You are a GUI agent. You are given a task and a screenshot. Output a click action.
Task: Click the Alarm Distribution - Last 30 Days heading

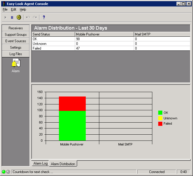[71, 28]
